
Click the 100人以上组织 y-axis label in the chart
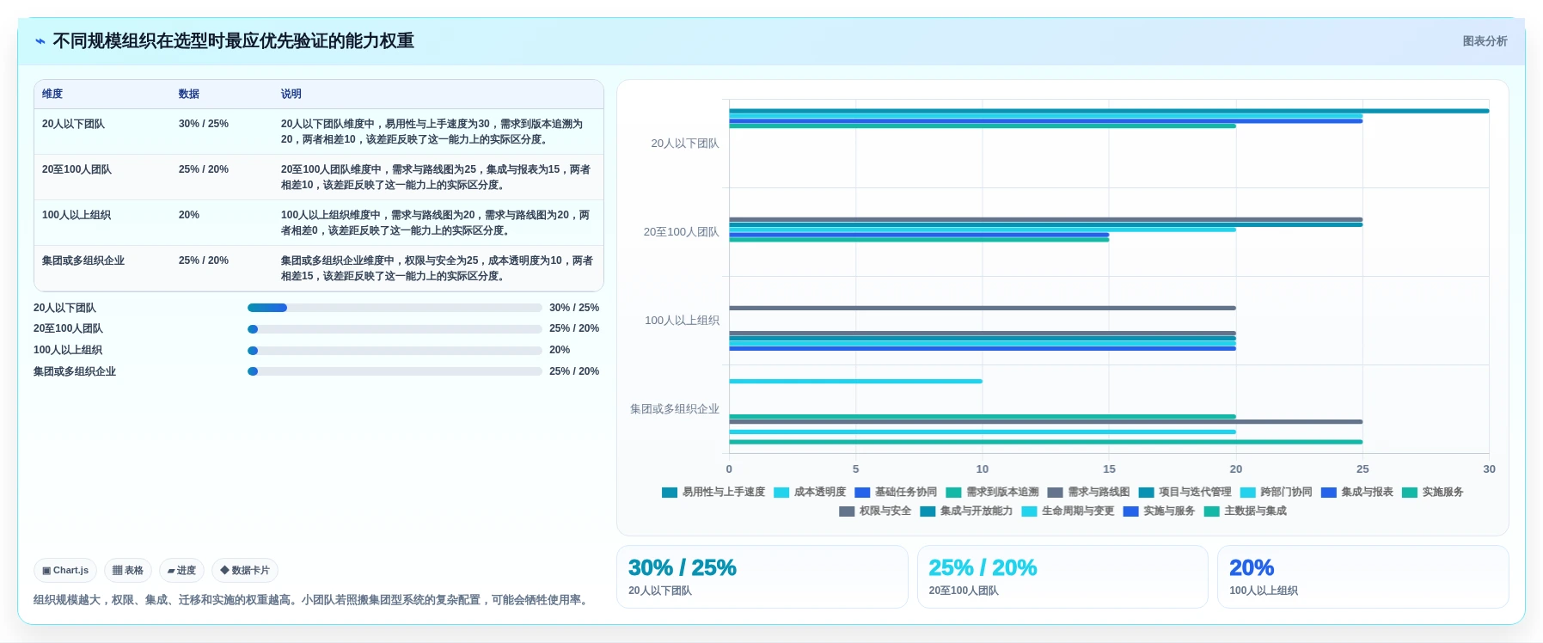(683, 321)
